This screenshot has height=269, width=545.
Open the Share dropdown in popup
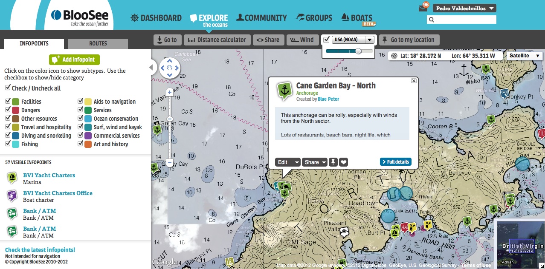coord(315,162)
